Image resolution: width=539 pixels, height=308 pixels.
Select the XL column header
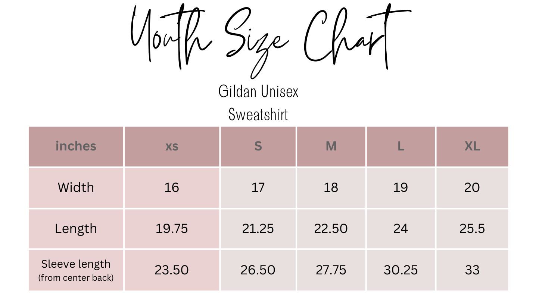tap(472, 146)
